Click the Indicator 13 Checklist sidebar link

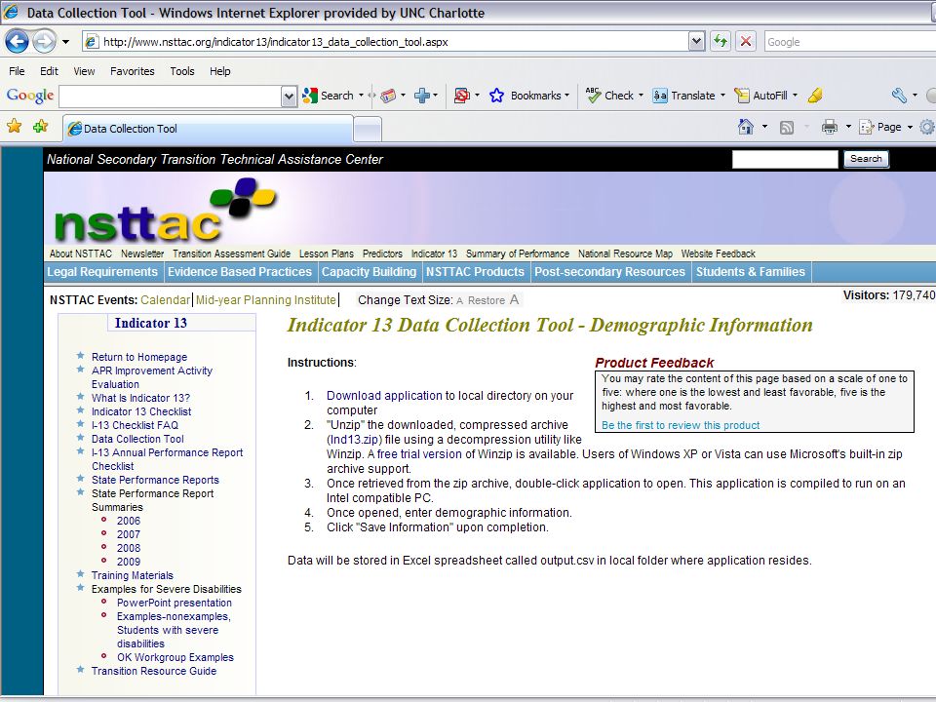tap(141, 411)
